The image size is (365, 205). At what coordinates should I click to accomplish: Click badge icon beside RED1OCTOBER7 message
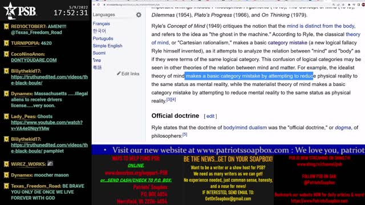click(6, 27)
